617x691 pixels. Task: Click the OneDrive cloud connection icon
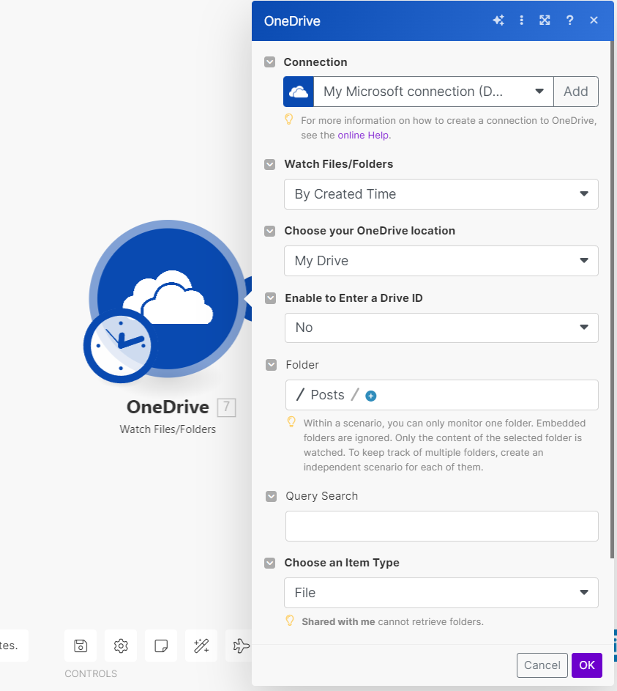[x=299, y=92]
